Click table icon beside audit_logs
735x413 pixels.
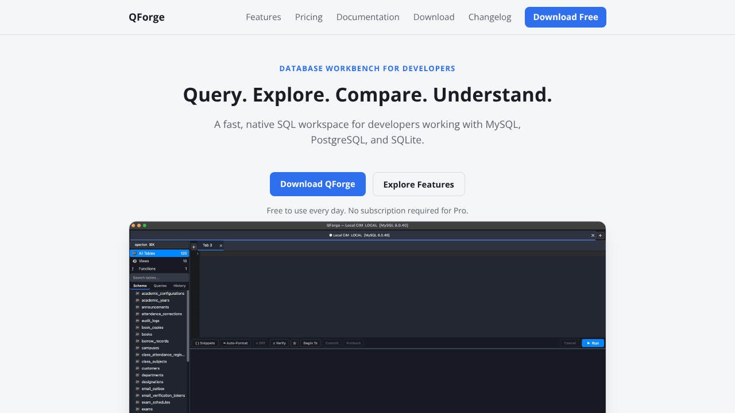(137, 321)
